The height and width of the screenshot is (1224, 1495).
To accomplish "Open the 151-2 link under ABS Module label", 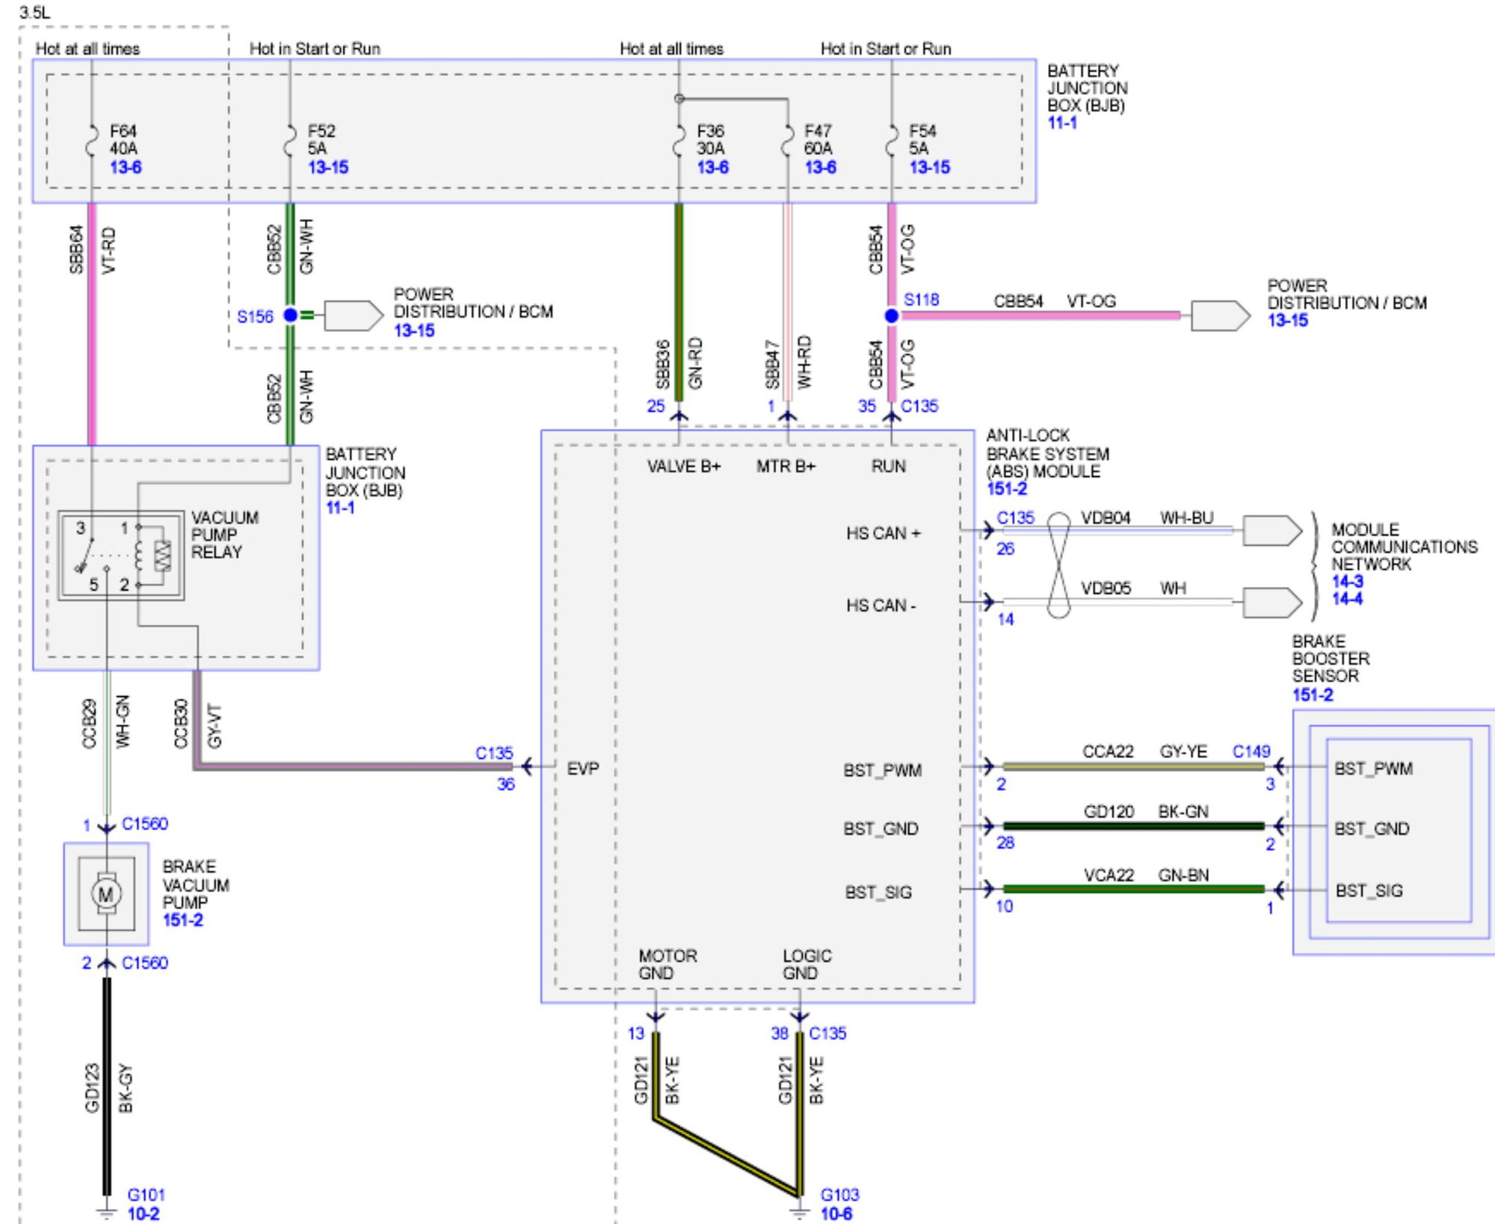I will [x=1007, y=489].
